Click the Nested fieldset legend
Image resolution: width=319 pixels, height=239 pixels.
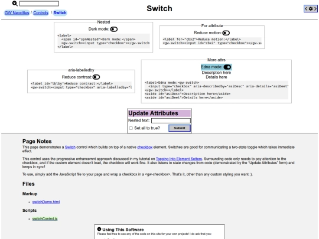coord(103,22)
